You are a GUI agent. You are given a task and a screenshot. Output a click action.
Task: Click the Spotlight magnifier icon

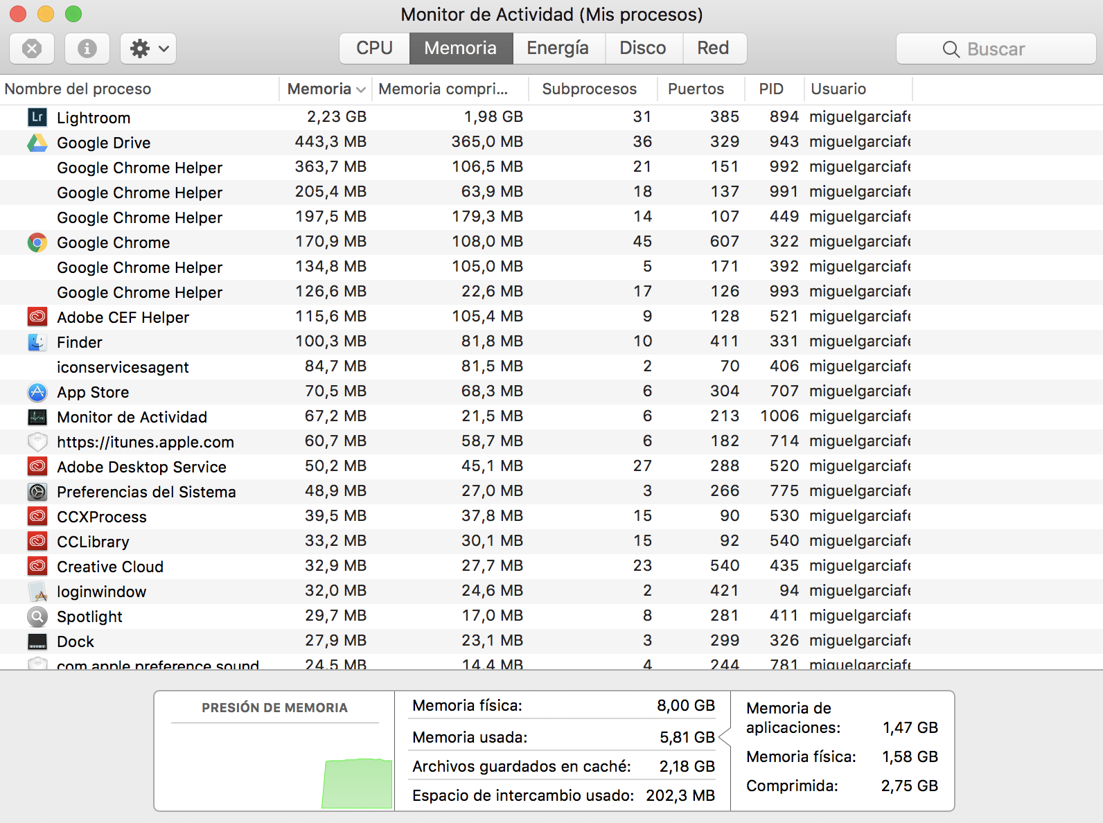[37, 617]
